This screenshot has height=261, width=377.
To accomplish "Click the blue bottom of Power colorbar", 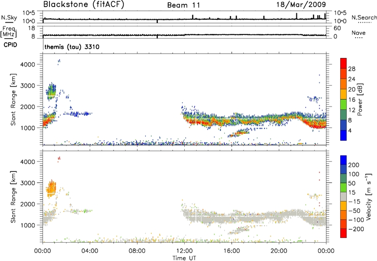I will pos(344,135).
